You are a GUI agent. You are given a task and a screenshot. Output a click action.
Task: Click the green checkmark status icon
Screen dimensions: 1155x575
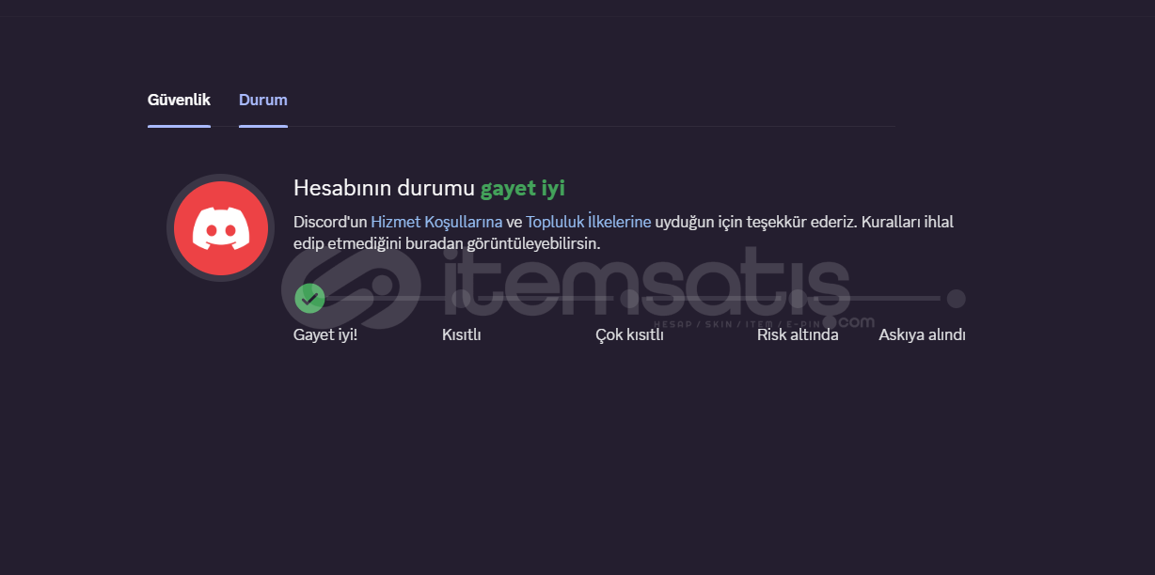point(309,299)
